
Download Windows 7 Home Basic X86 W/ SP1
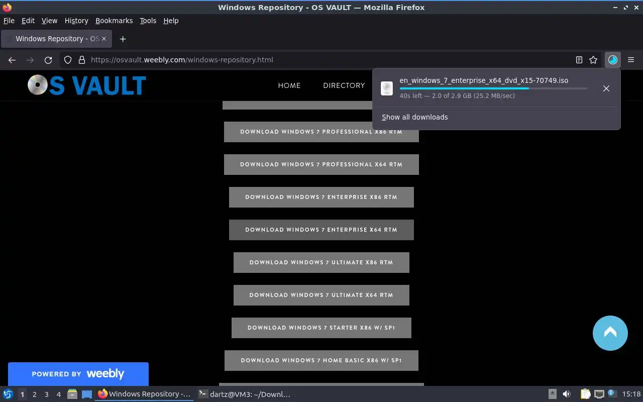coord(321,360)
